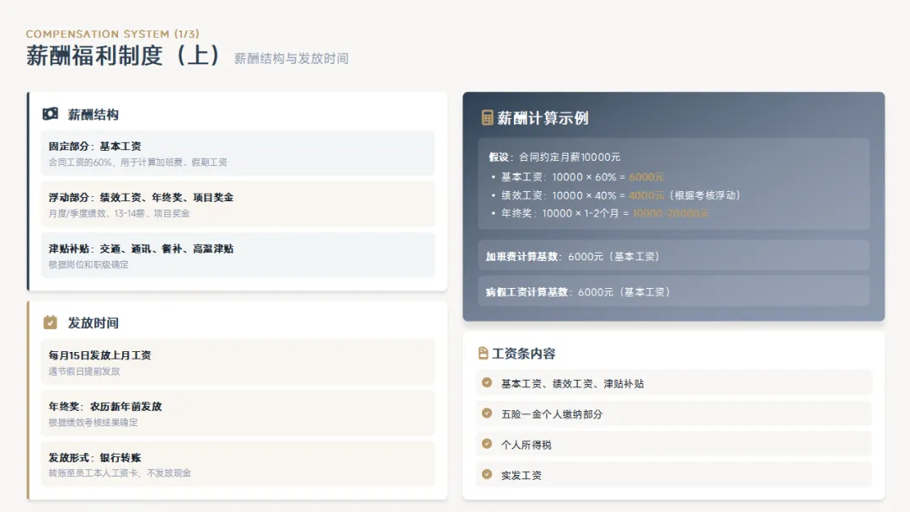Select 津贴补贴：交通、通讯、餐补、高温津贴
The image size is (910, 512).
coord(238,255)
